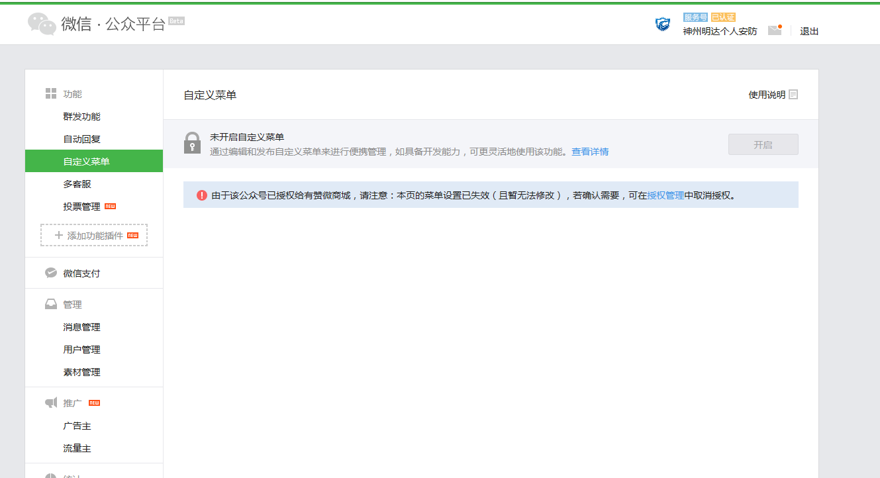Click the WeChat logo icon
Viewport: 880px width, 478px height.
click(42, 24)
